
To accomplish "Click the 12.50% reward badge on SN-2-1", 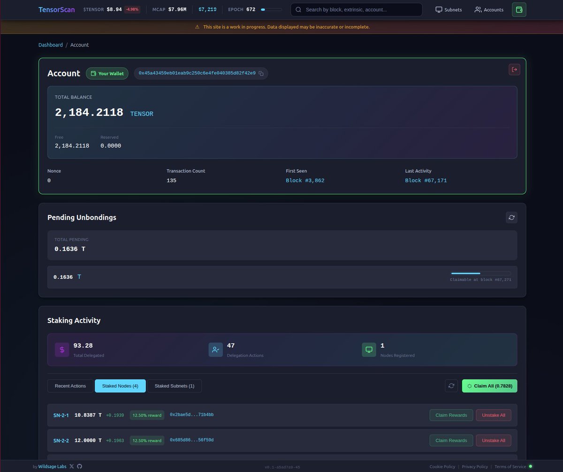I will pos(147,415).
